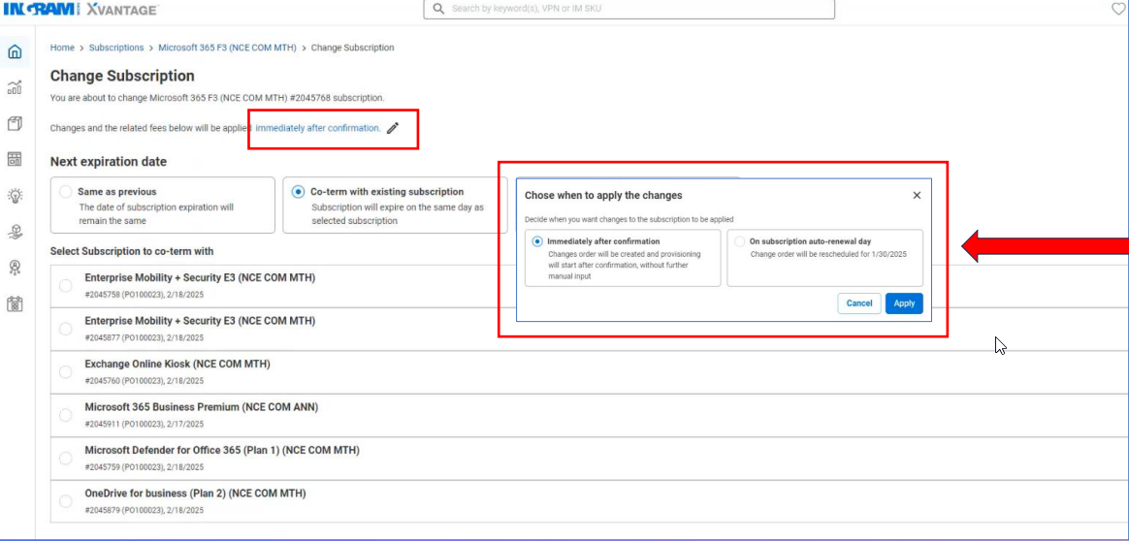Select Enterprise Mobility + Security E3 #2045758 radio

pos(66,286)
